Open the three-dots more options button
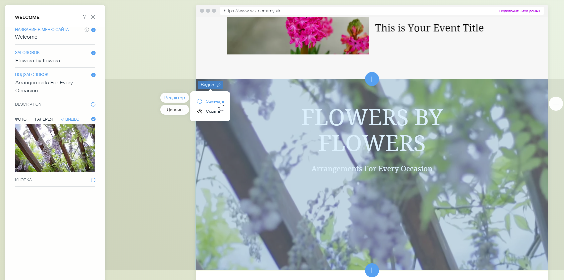Viewport: 564px width, 280px height. click(556, 104)
